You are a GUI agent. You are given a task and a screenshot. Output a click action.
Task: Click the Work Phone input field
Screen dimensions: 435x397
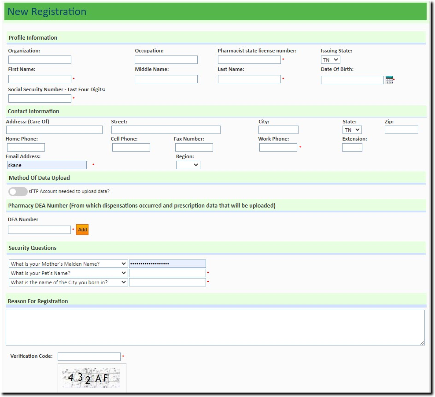(278, 147)
